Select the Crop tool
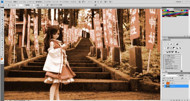The height and width of the screenshot is (101, 190). (2, 19)
